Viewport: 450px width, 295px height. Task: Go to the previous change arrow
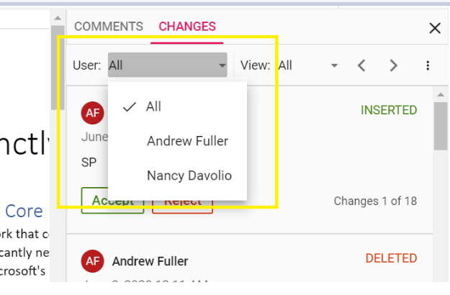[x=361, y=65]
